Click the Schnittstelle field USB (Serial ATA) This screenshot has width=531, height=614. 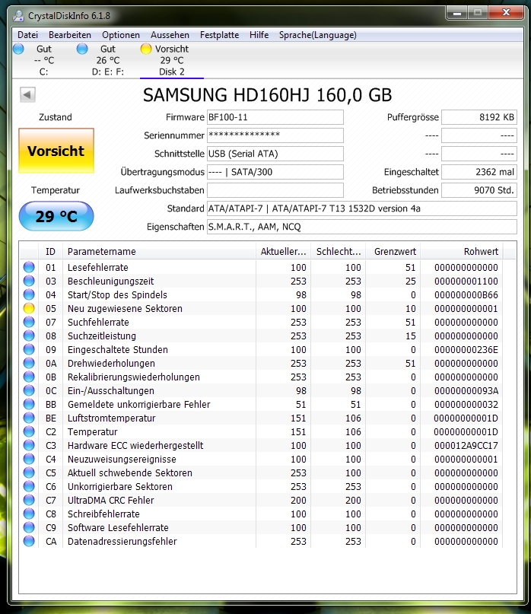(275, 154)
